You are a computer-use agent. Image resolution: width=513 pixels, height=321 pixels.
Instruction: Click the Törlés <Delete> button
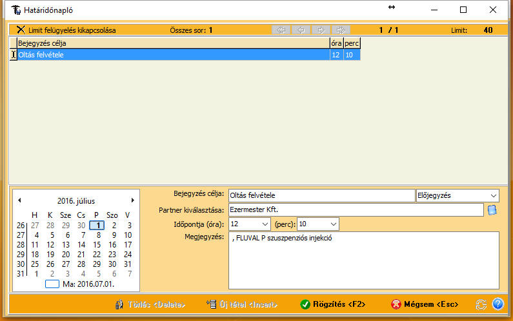(150, 304)
